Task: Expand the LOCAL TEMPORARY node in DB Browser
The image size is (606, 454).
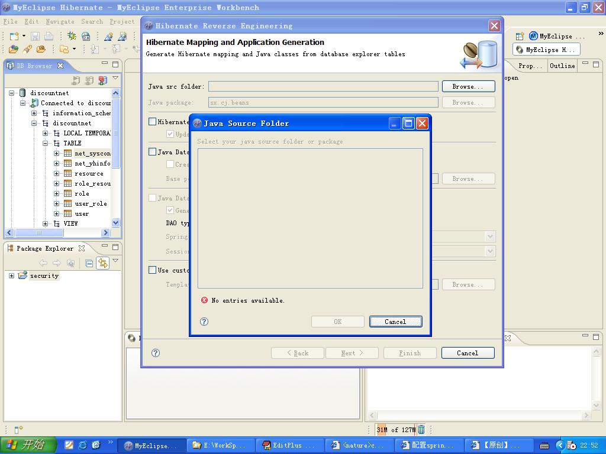Action: pos(45,133)
